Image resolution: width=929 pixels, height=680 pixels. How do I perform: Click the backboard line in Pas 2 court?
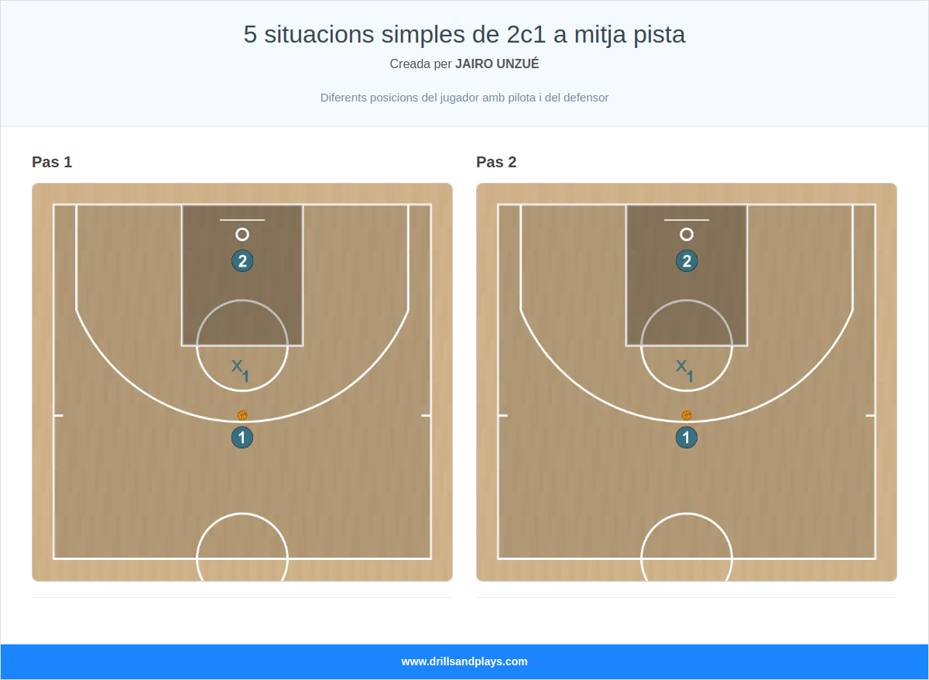687,220
